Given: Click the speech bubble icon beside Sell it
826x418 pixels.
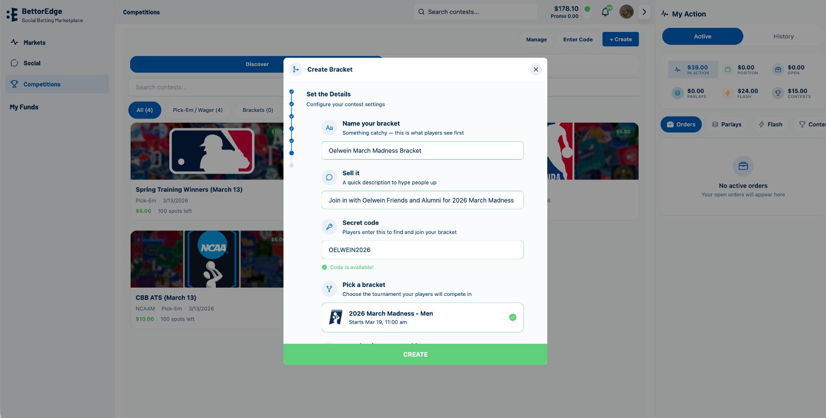Looking at the screenshot, I should click(329, 177).
